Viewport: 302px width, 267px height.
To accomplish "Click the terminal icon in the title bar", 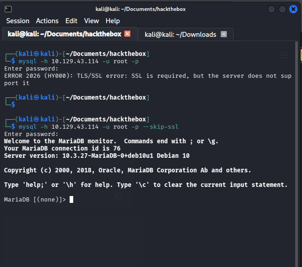I will point(8,9).
